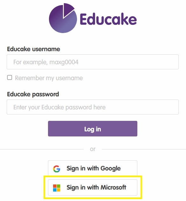Click the Remember my username label text
This screenshot has width=186, height=201.
[x=49, y=78]
